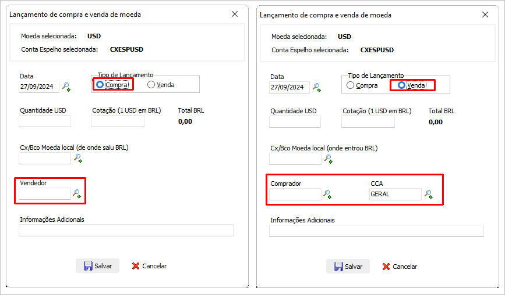Focus Cotação field in right dialog
The width and height of the screenshot is (505, 295).
coord(368,122)
